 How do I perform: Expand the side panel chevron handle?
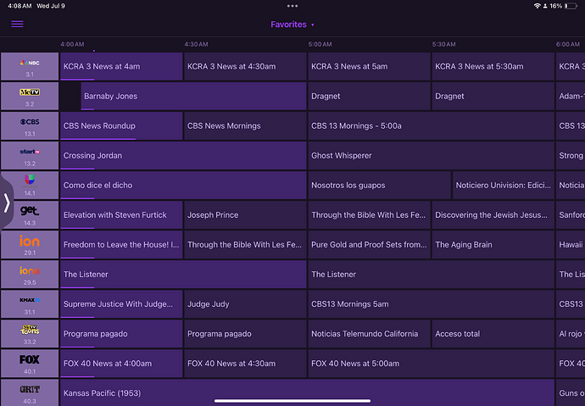pyautogui.click(x=7, y=203)
